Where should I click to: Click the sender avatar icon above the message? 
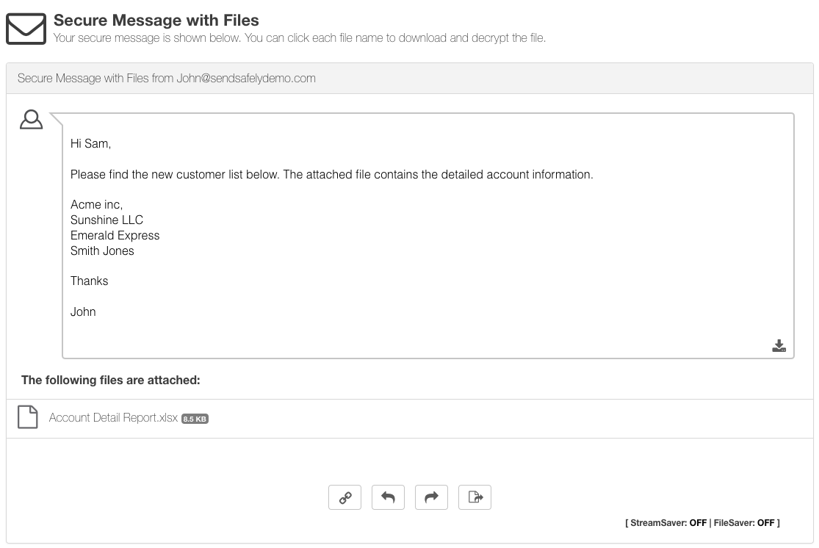coord(31,119)
